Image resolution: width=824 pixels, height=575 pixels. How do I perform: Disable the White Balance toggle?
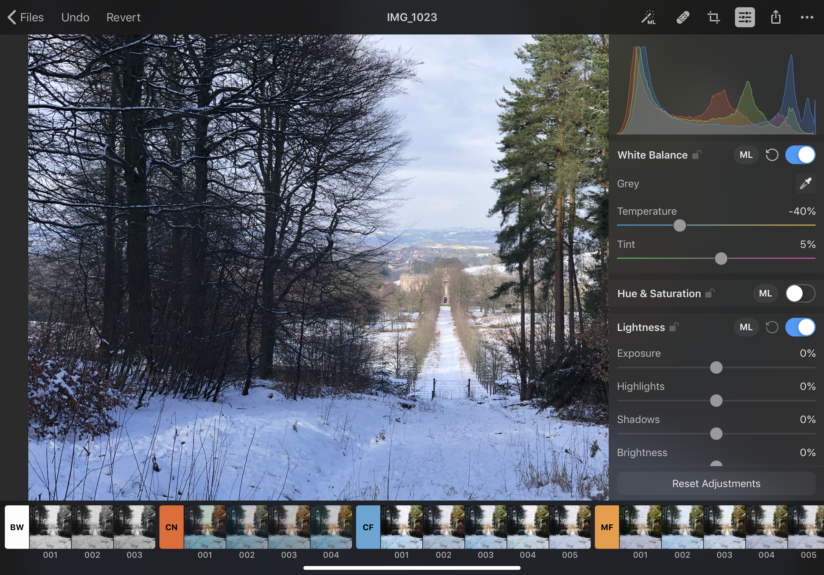800,155
